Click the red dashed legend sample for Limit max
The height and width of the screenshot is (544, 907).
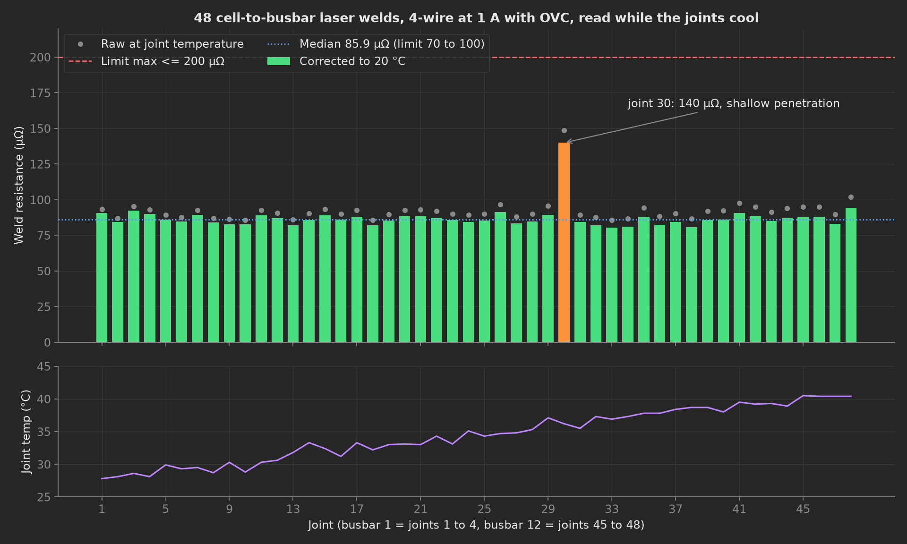[x=80, y=61]
